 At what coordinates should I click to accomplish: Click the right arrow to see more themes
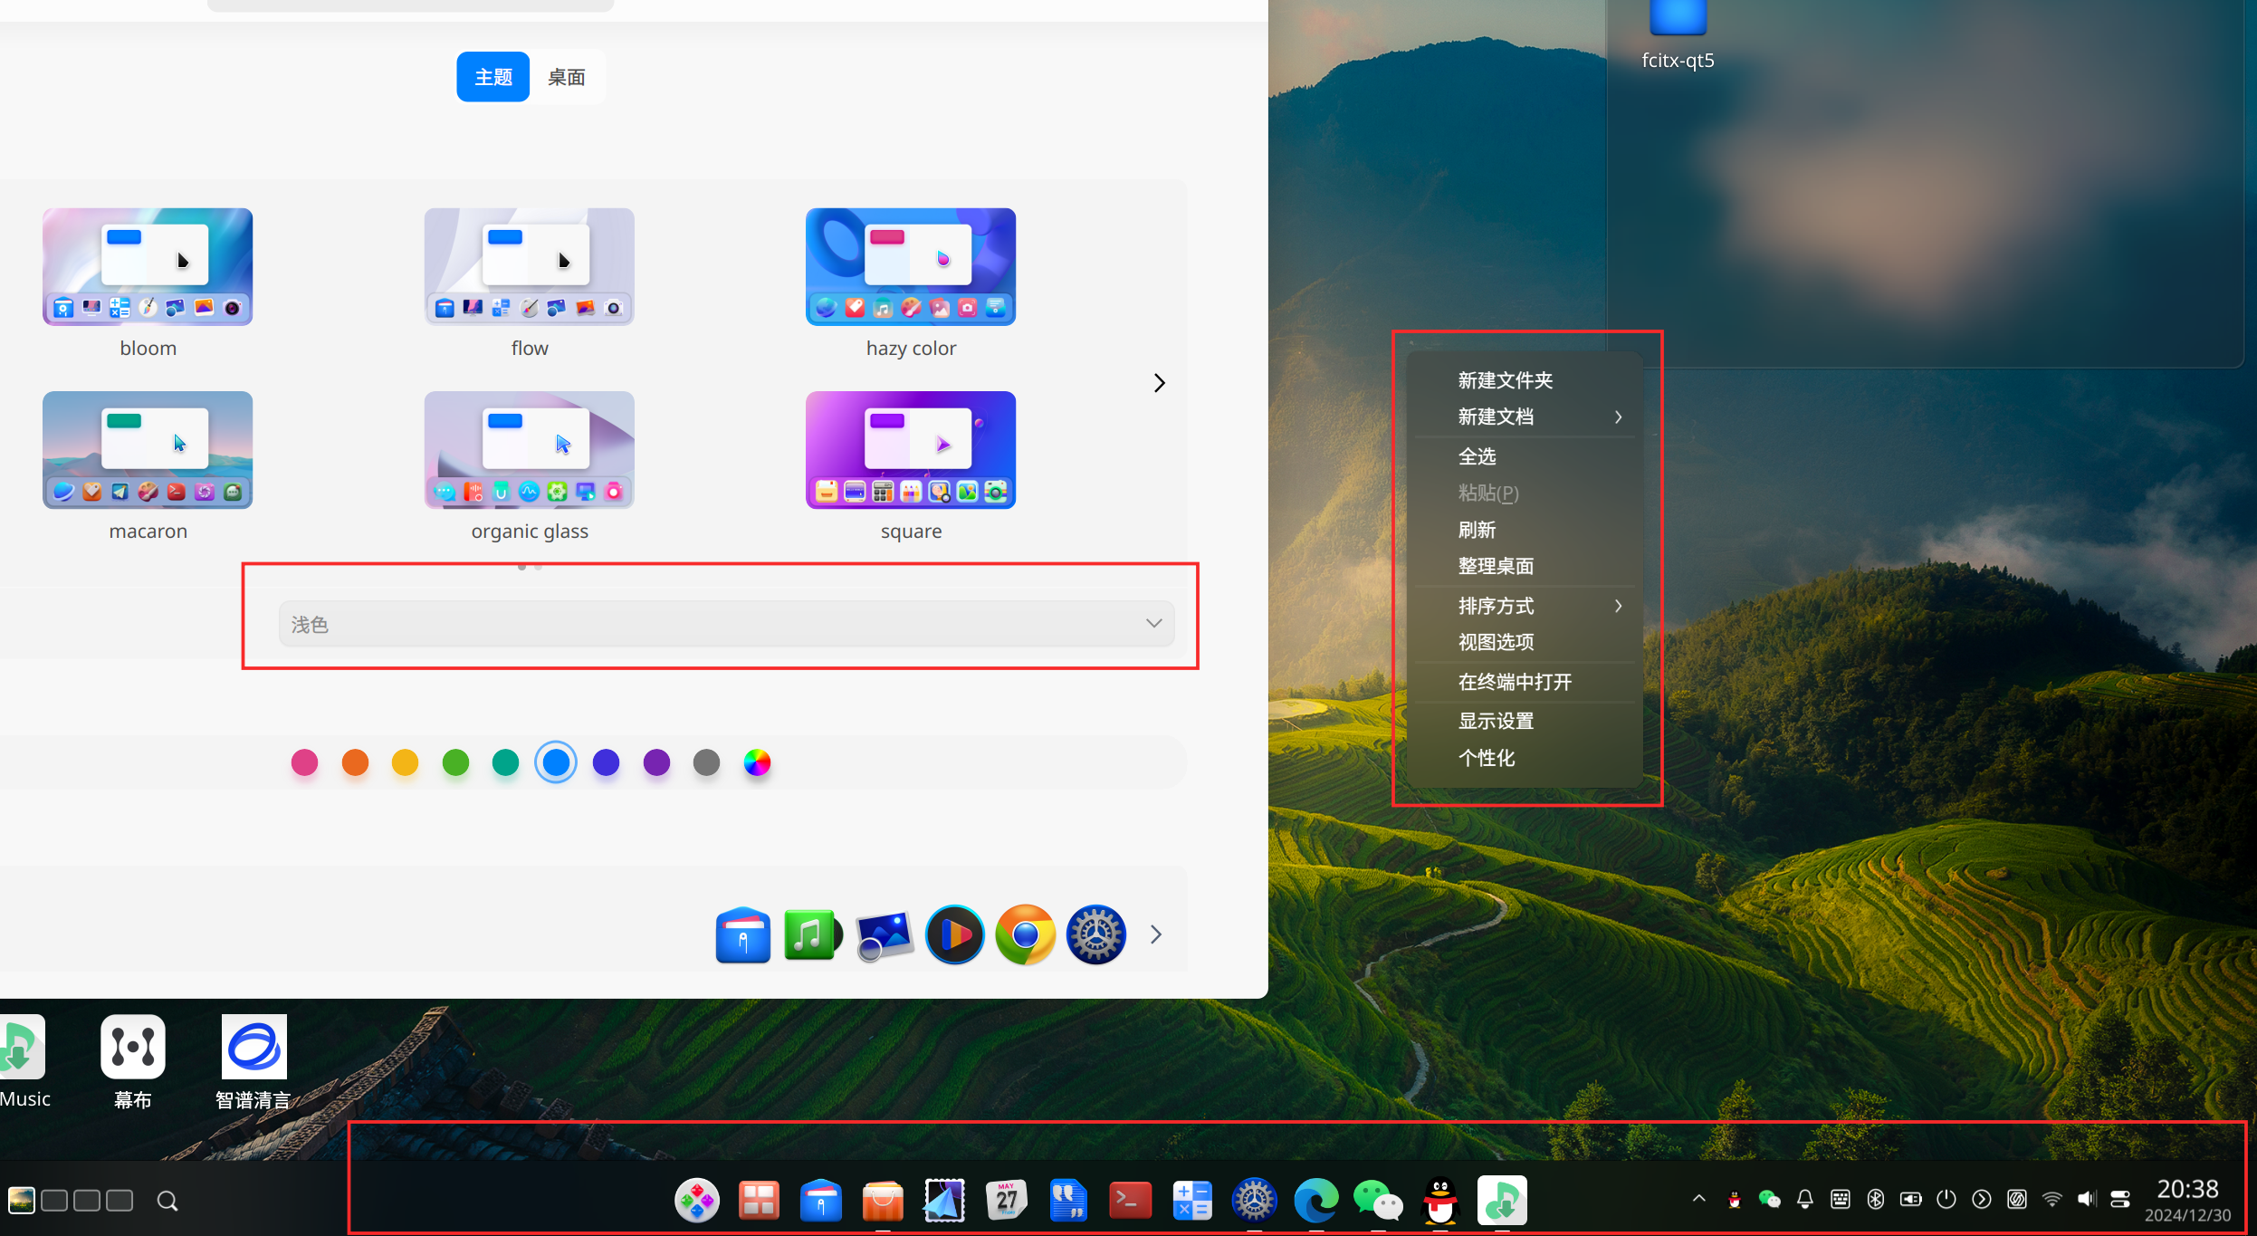pyautogui.click(x=1160, y=382)
